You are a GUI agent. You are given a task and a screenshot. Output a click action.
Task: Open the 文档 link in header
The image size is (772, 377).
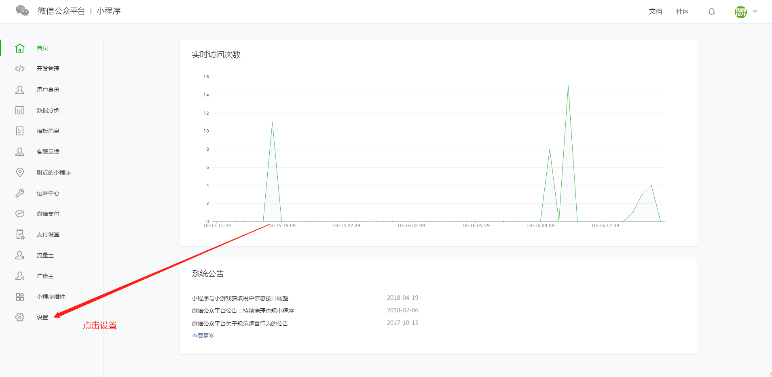pos(656,12)
